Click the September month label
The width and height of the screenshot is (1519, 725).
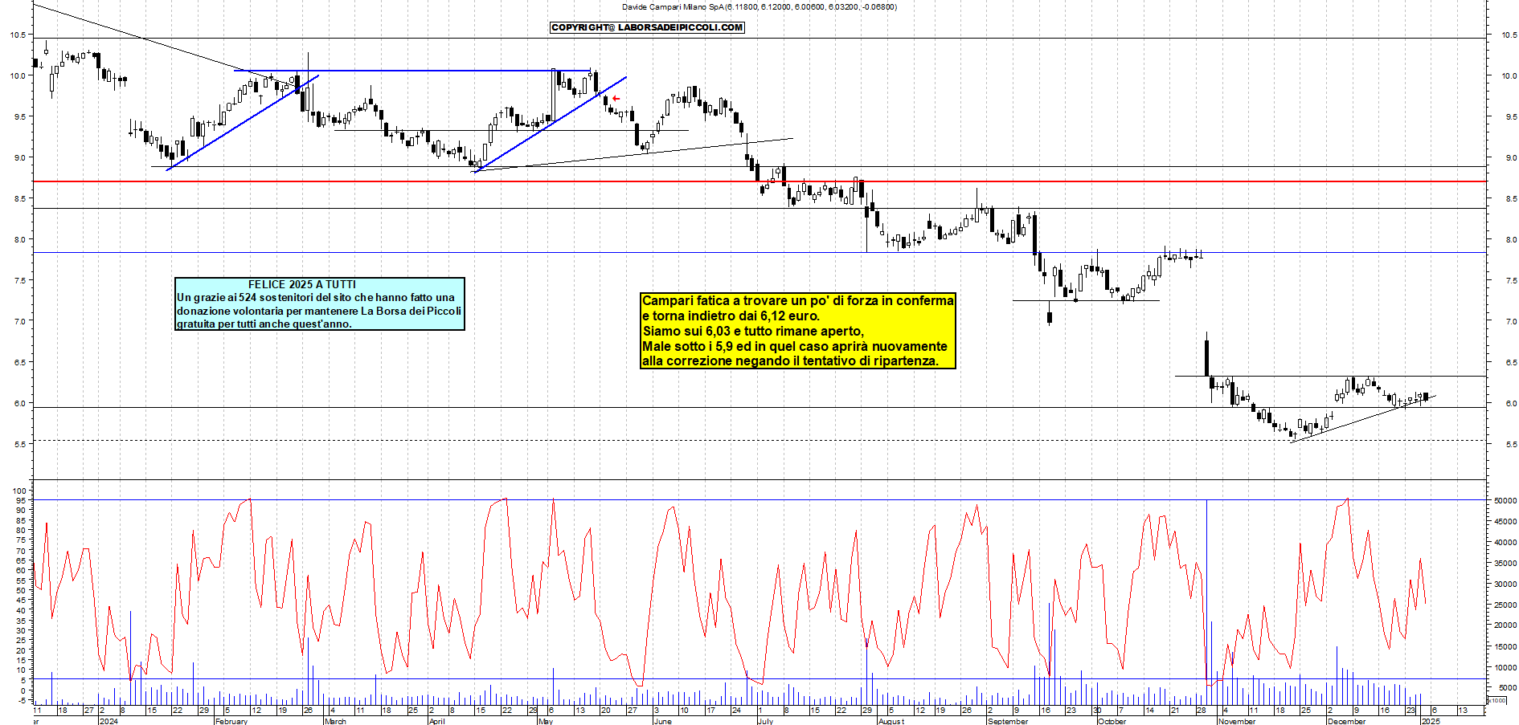1008,721
